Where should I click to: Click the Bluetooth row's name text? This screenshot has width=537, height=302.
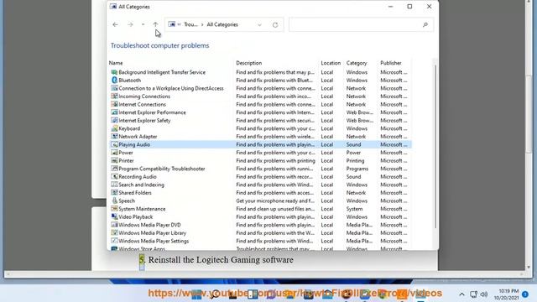[129, 81]
